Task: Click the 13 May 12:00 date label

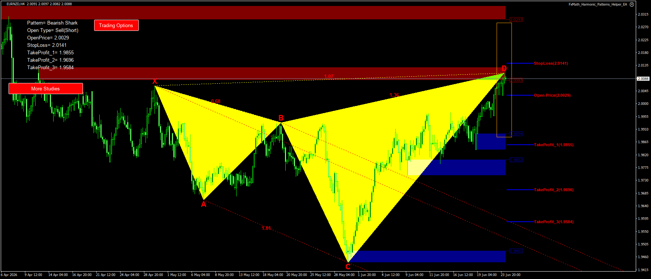Action: (249, 275)
